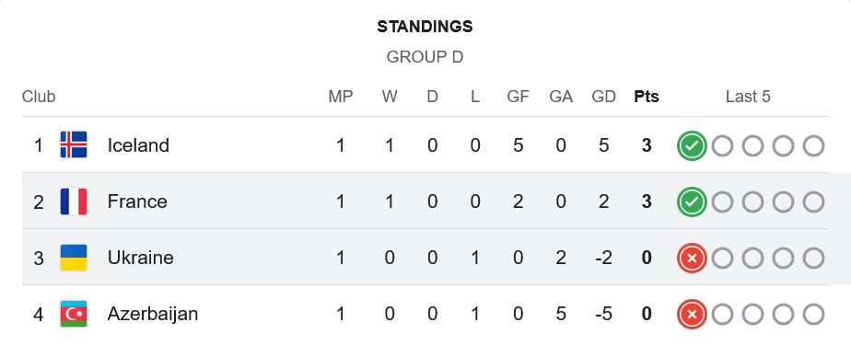The image size is (851, 357).
Task: Select Iceland's last empty match circle
Action: pos(813,146)
